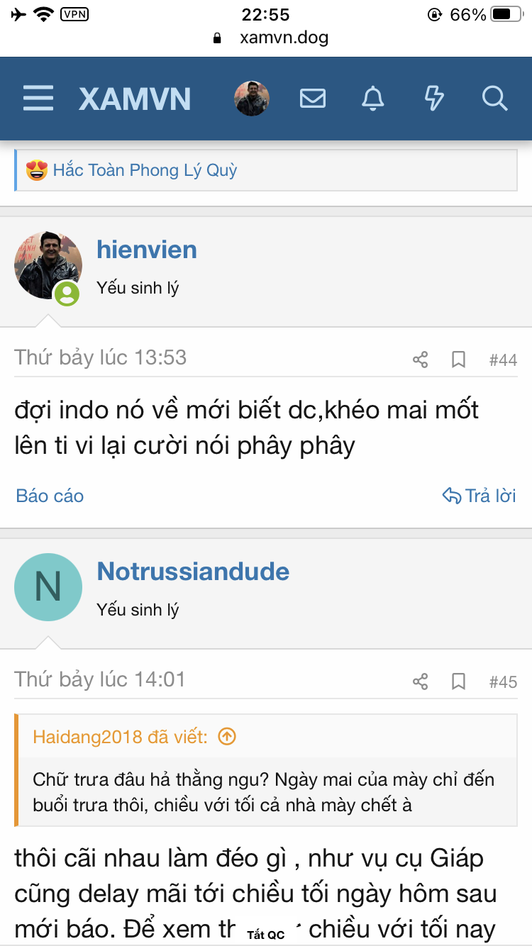Share post #45 via share icon
The image size is (532, 946).
421,682
